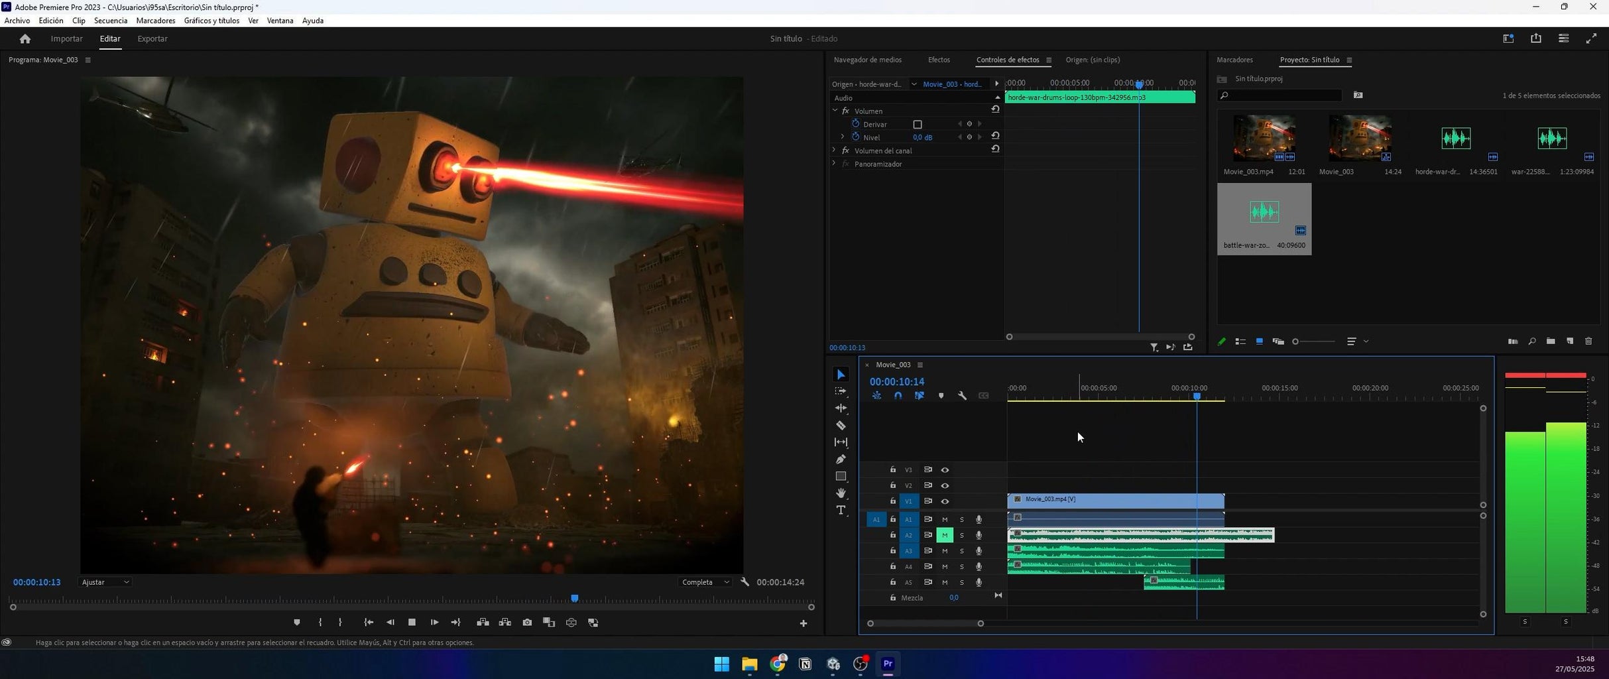Viewport: 1609px width, 679px height.
Task: Click Export Frame camera icon
Action: [527, 623]
